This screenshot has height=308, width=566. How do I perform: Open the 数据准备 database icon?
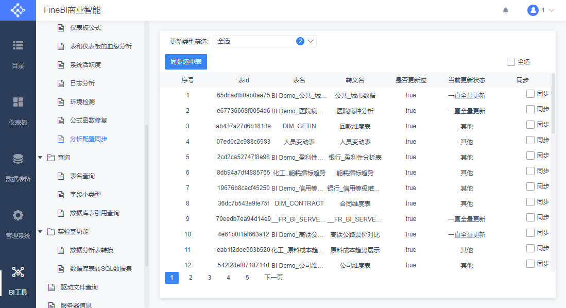[18, 159]
